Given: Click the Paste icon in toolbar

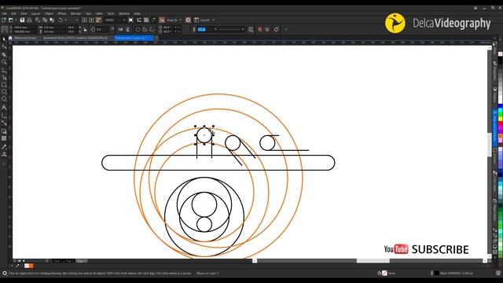Looking at the screenshot, I should [52, 20].
